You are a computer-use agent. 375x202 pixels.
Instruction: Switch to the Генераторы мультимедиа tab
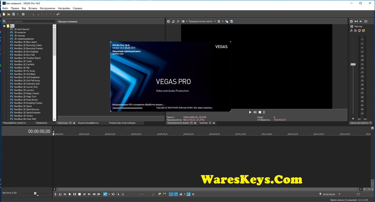click(x=122, y=123)
